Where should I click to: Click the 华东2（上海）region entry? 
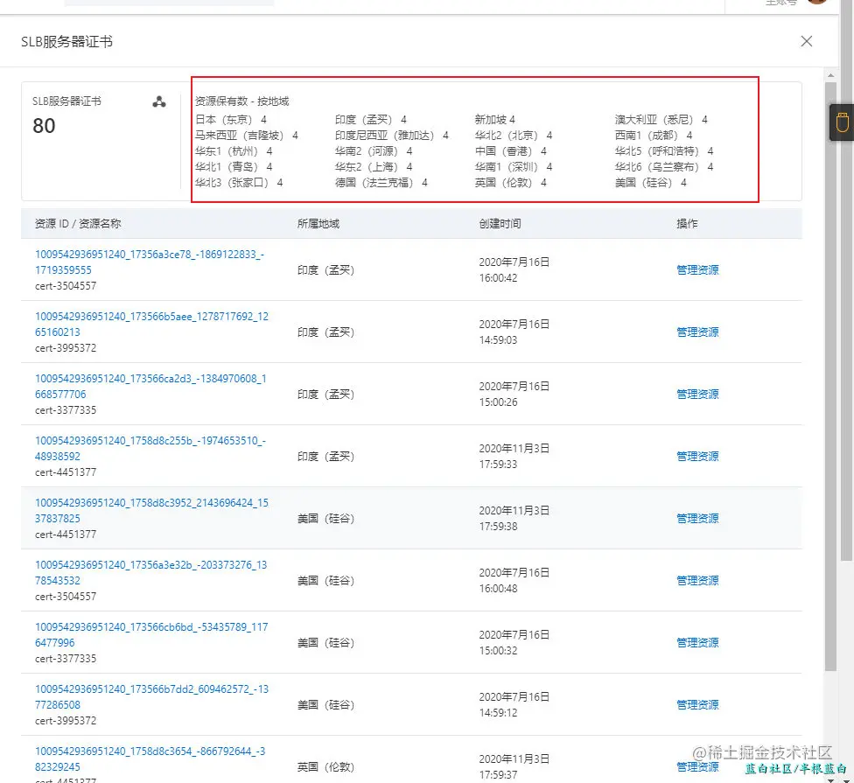(374, 166)
